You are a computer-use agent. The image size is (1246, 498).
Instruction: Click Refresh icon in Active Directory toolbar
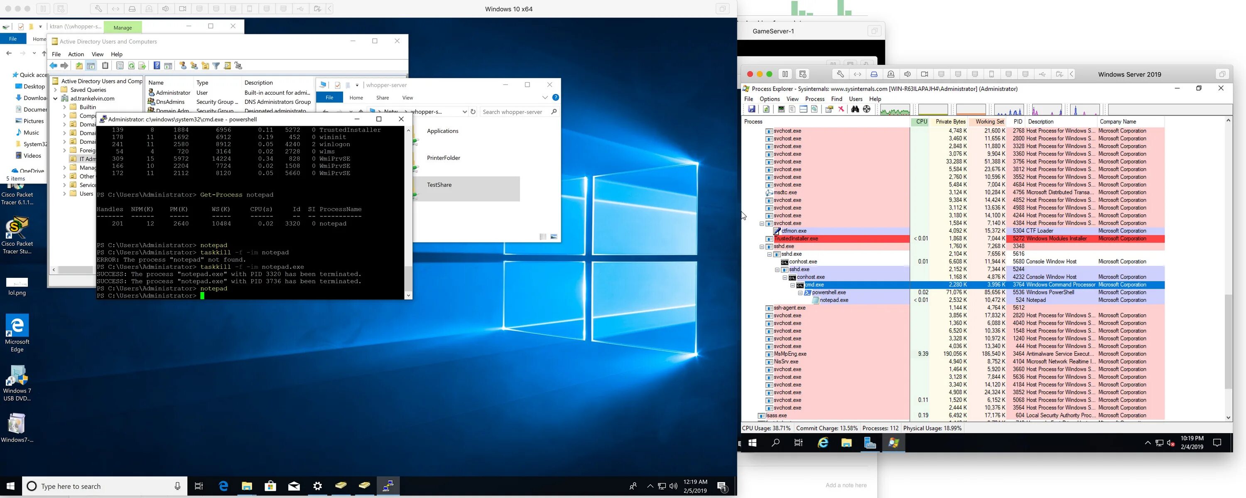pos(131,66)
